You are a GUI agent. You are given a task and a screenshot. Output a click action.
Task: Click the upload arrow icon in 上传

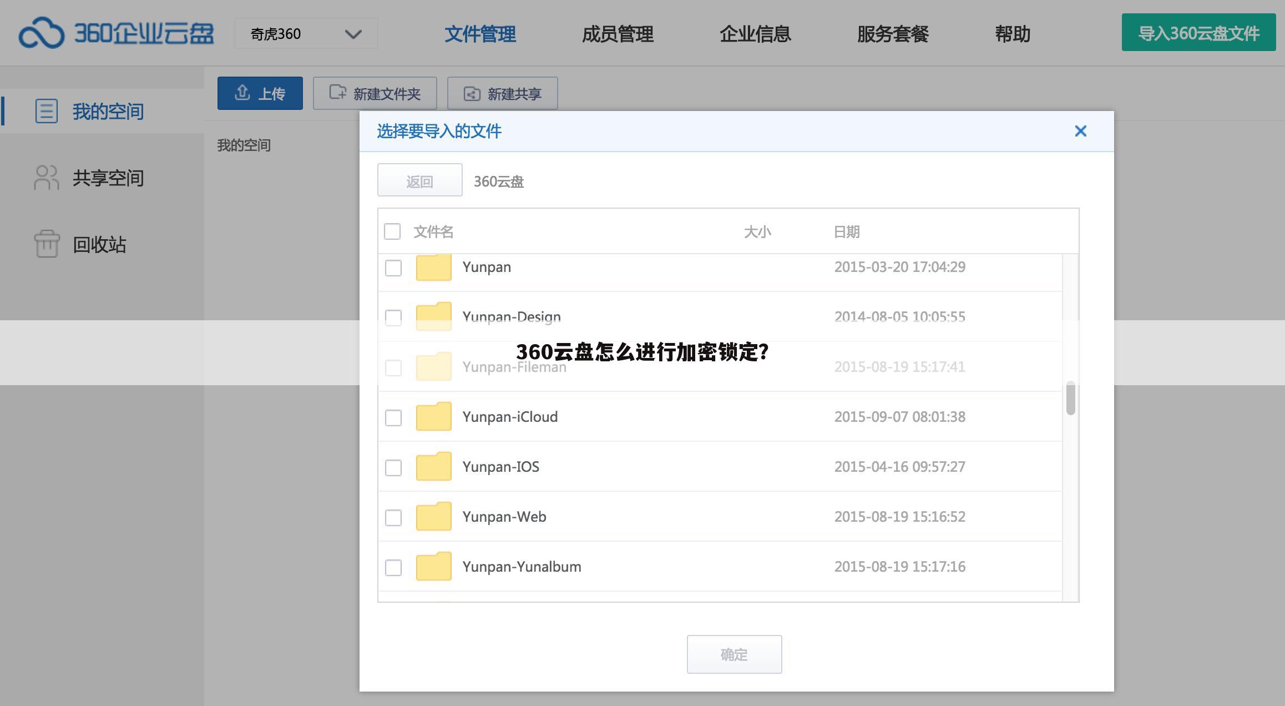pos(242,92)
